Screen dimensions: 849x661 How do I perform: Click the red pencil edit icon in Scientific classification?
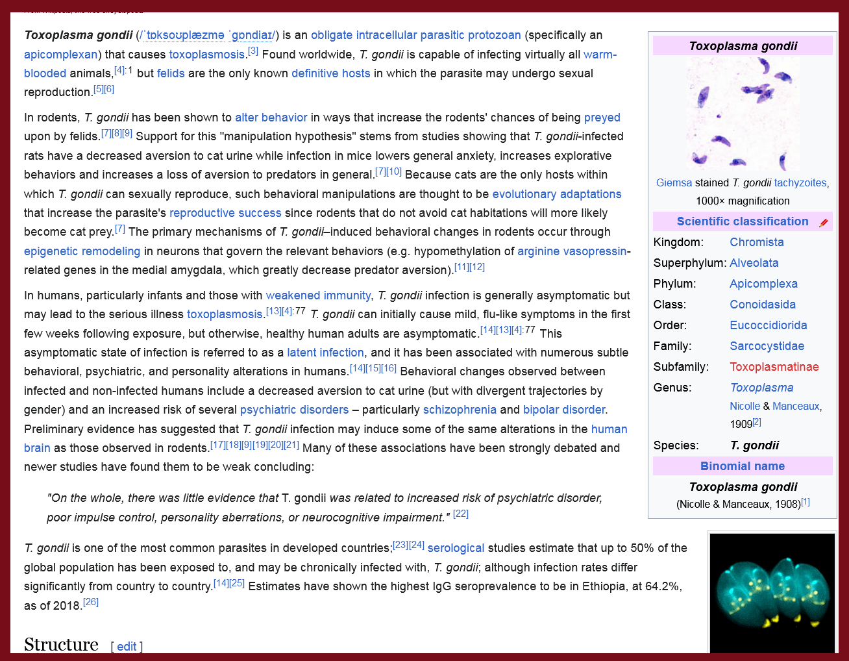point(824,223)
